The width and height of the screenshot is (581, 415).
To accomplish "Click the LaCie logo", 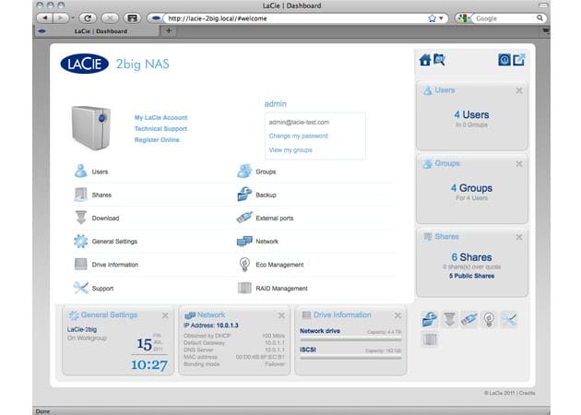I will [85, 64].
